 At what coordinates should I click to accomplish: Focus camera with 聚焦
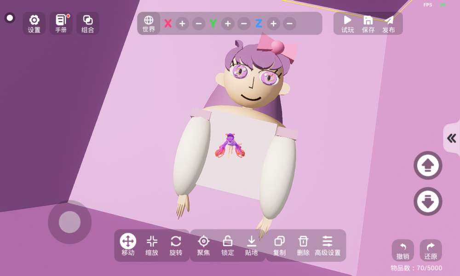coord(203,245)
